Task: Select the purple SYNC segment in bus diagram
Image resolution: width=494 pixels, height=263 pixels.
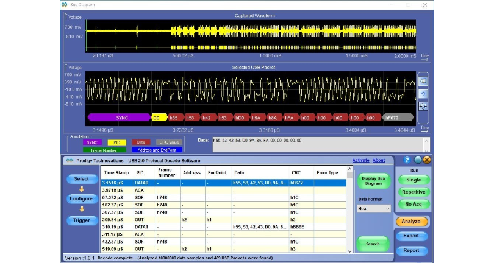Action: pos(120,118)
